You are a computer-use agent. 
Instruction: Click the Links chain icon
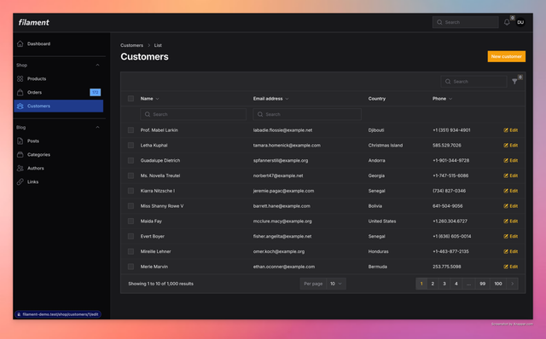[x=20, y=181]
